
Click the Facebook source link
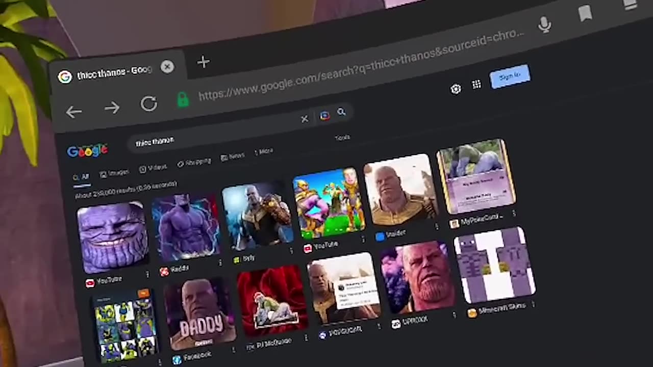click(x=192, y=358)
